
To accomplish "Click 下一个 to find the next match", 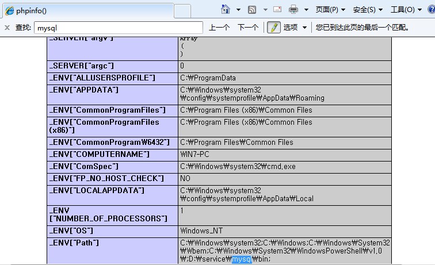I will [x=248, y=28].
